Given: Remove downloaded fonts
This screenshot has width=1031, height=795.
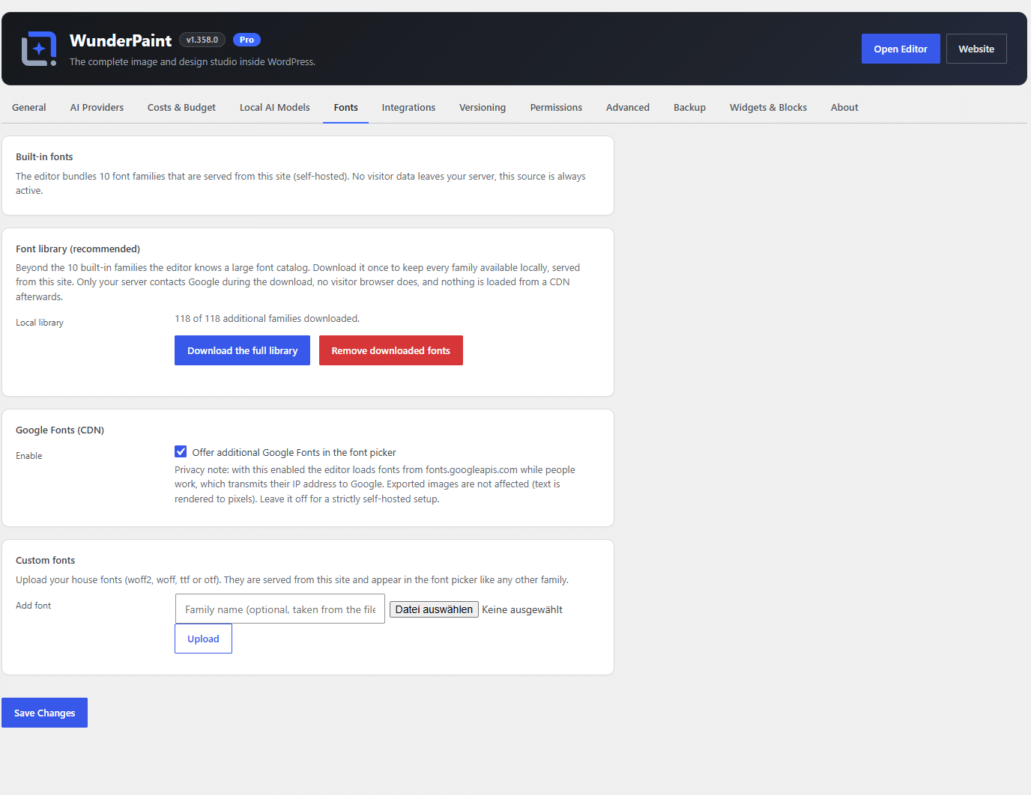Looking at the screenshot, I should point(391,350).
